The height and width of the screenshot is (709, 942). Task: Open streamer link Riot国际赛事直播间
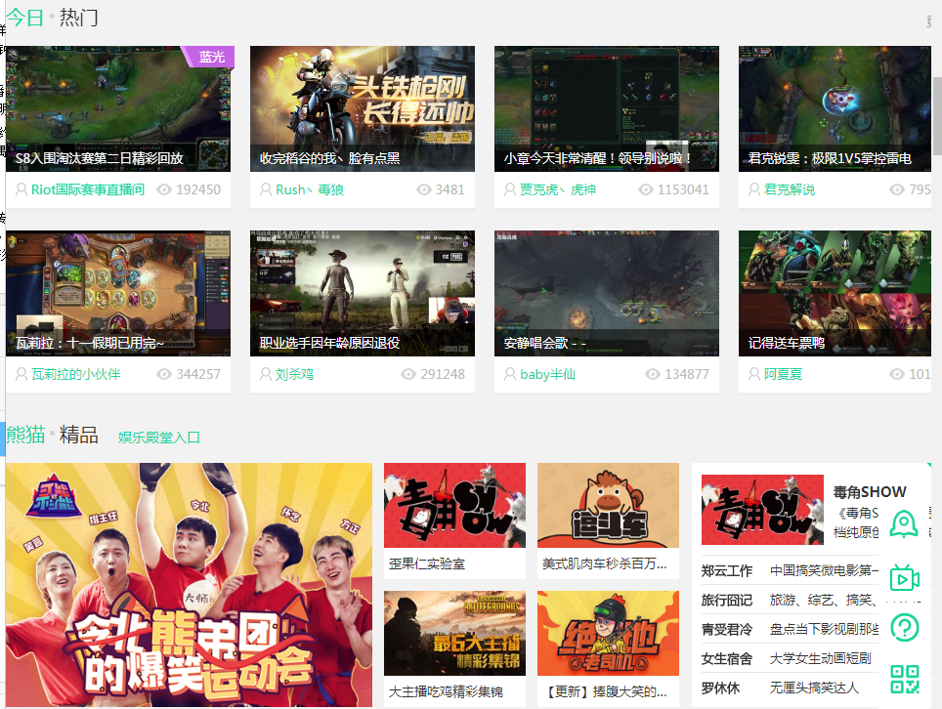88,189
